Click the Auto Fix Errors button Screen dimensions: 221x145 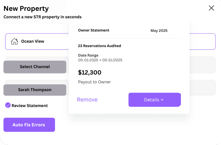coord(29,125)
